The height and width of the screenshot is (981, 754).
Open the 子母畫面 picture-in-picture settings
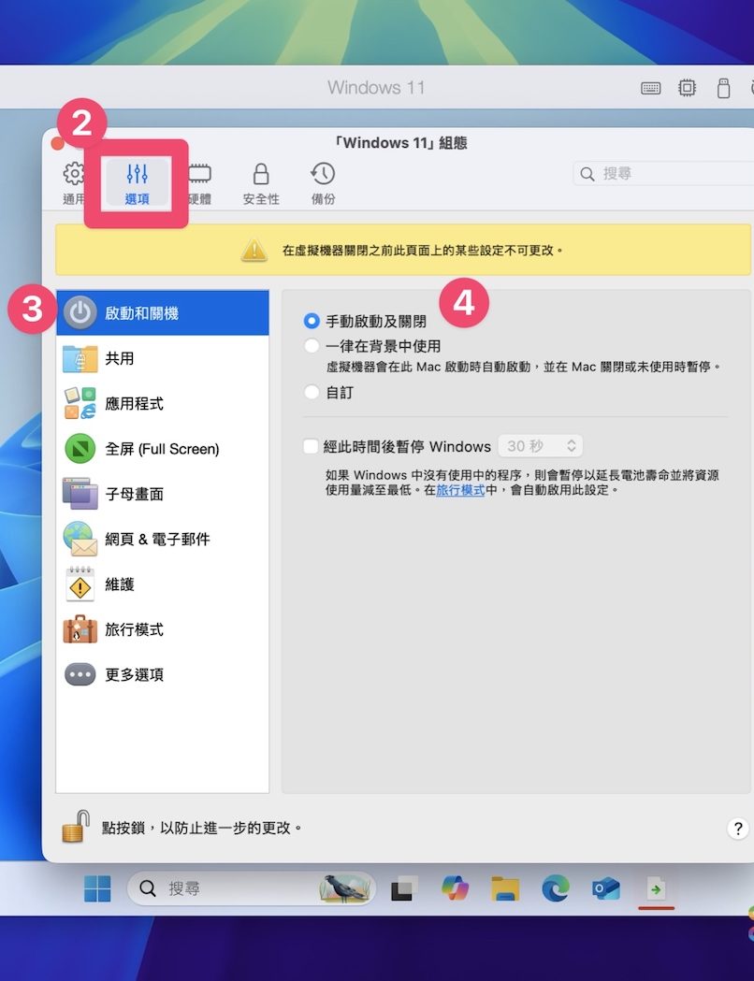(134, 494)
